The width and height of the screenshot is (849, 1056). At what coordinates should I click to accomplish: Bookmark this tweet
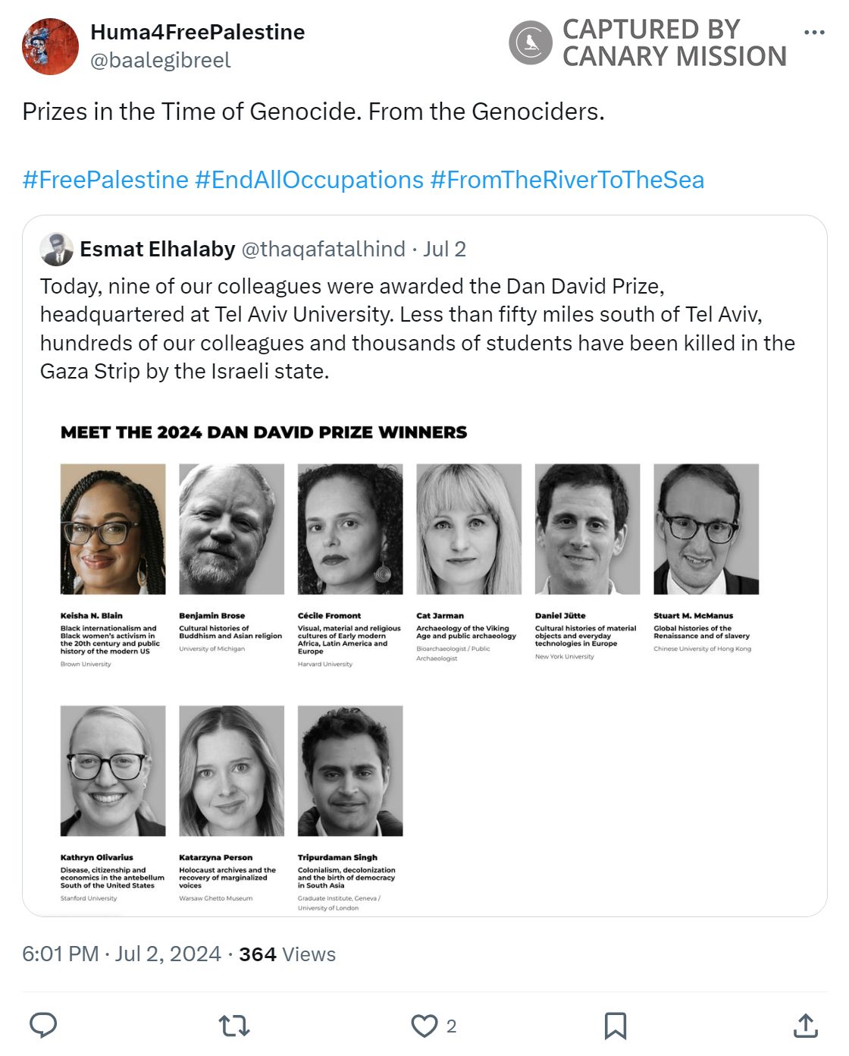pos(615,1026)
